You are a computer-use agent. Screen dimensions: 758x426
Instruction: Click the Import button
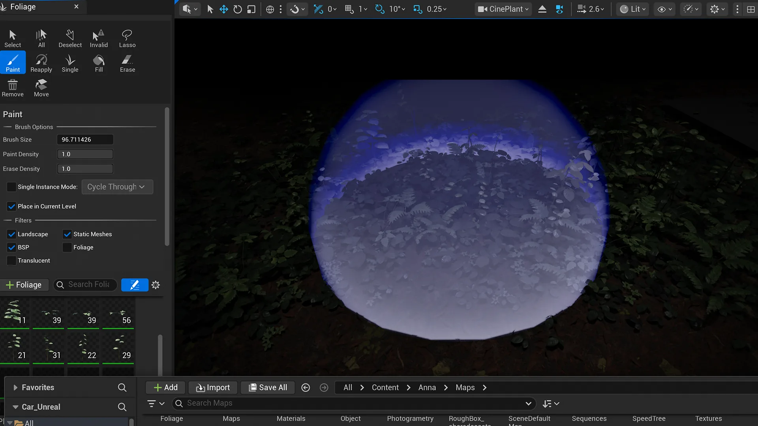[213, 388]
